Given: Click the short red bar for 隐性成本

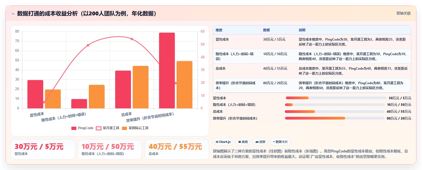Looking at the screenshot, I should tap(79, 104).
